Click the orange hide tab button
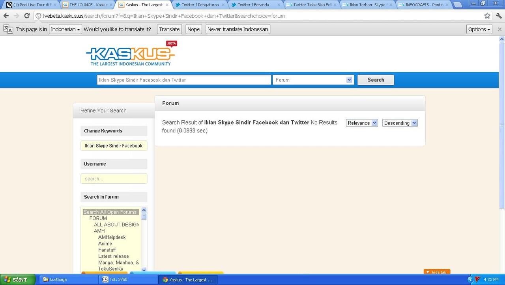This screenshot has height=285, width=505. (x=437, y=272)
